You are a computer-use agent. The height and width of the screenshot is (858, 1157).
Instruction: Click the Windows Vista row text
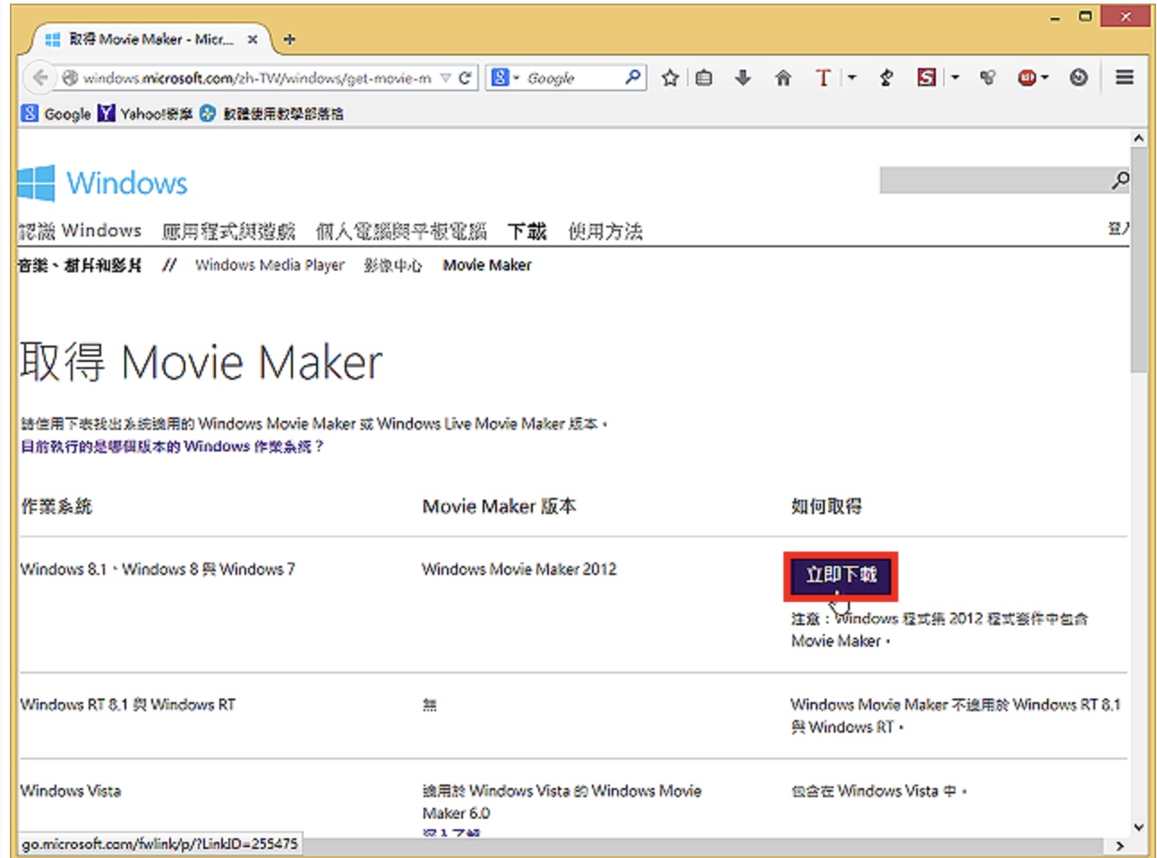coord(71,791)
